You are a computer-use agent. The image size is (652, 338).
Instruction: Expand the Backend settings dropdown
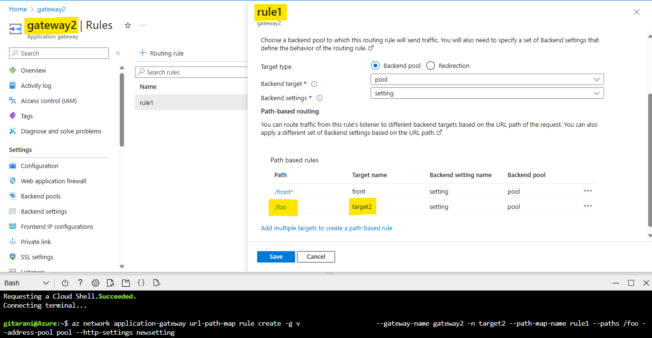487,94
